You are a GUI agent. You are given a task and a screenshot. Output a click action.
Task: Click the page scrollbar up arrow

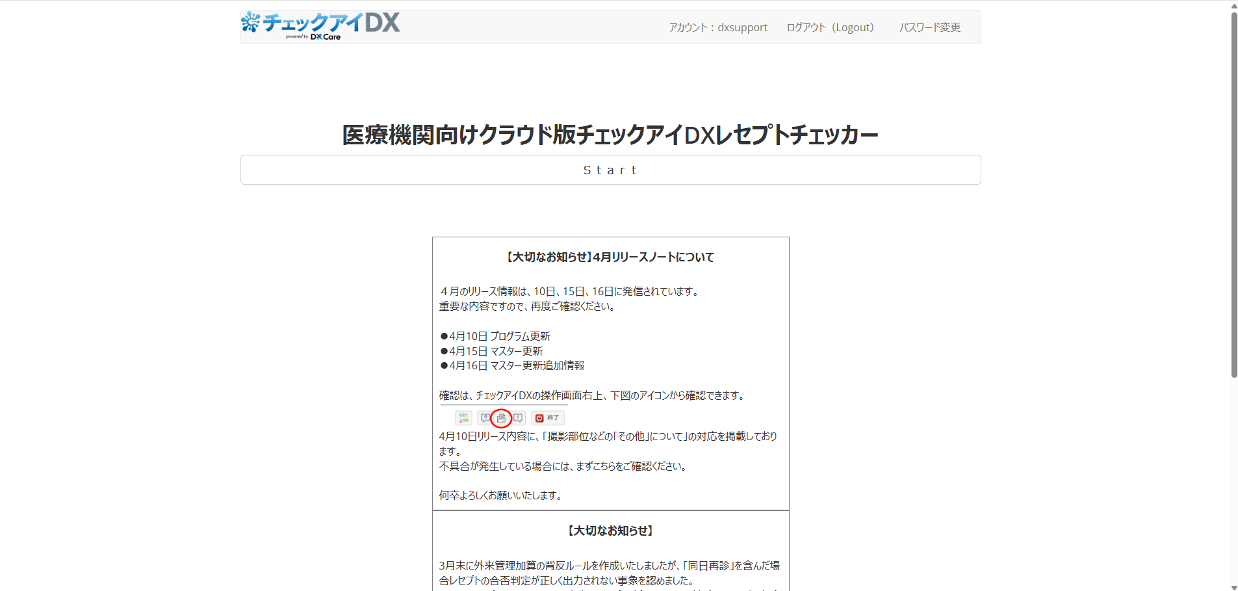[1234, 5]
